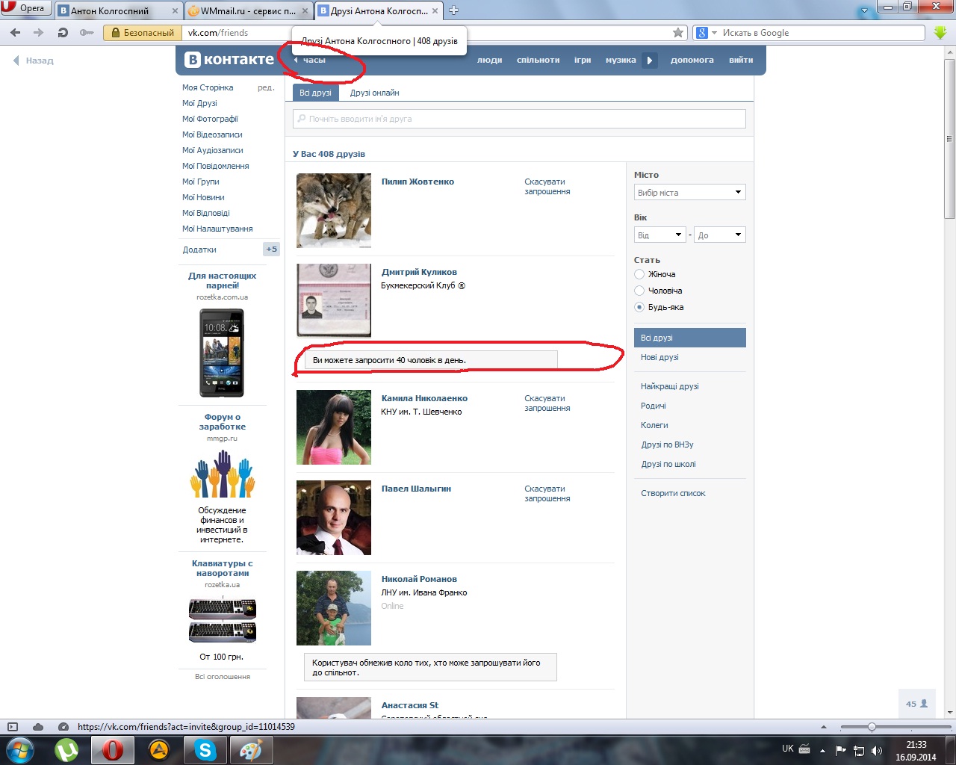The height and width of the screenshot is (765, 956).
Task: Open the Від age dropdown
Action: point(660,235)
